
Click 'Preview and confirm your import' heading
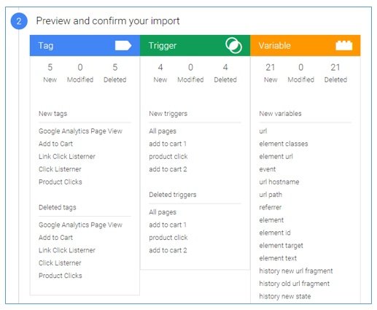tap(108, 21)
